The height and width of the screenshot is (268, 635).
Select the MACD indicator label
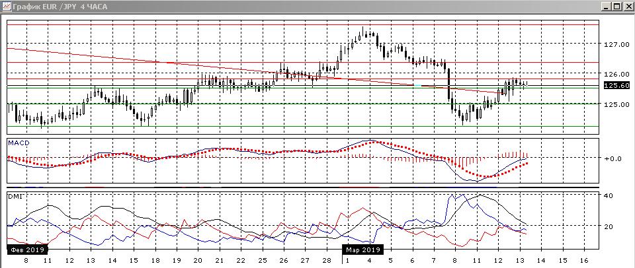coord(19,143)
